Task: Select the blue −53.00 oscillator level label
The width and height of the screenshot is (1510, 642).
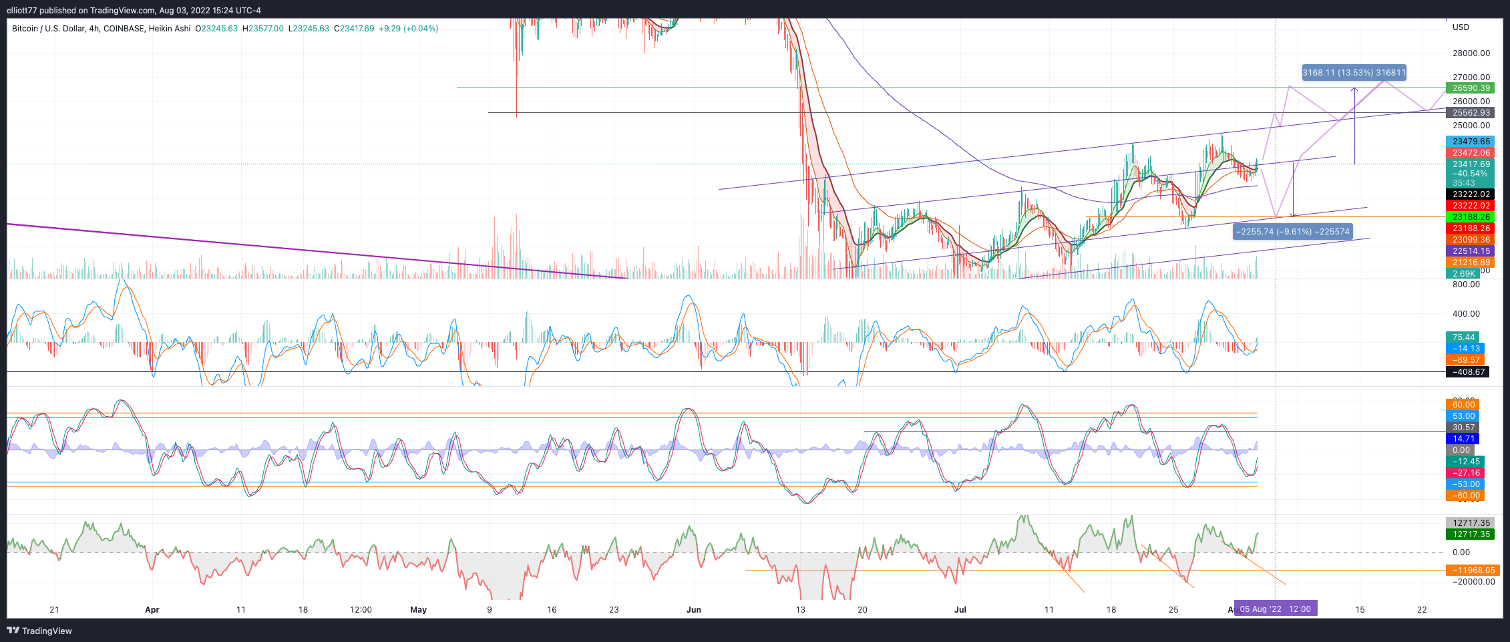Action: click(1465, 484)
